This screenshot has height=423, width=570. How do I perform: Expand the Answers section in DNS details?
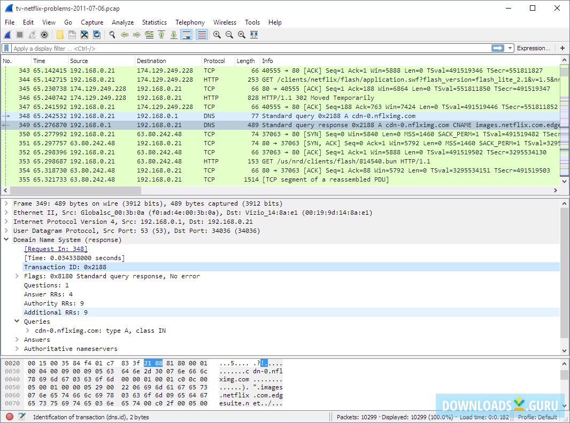(x=17, y=340)
